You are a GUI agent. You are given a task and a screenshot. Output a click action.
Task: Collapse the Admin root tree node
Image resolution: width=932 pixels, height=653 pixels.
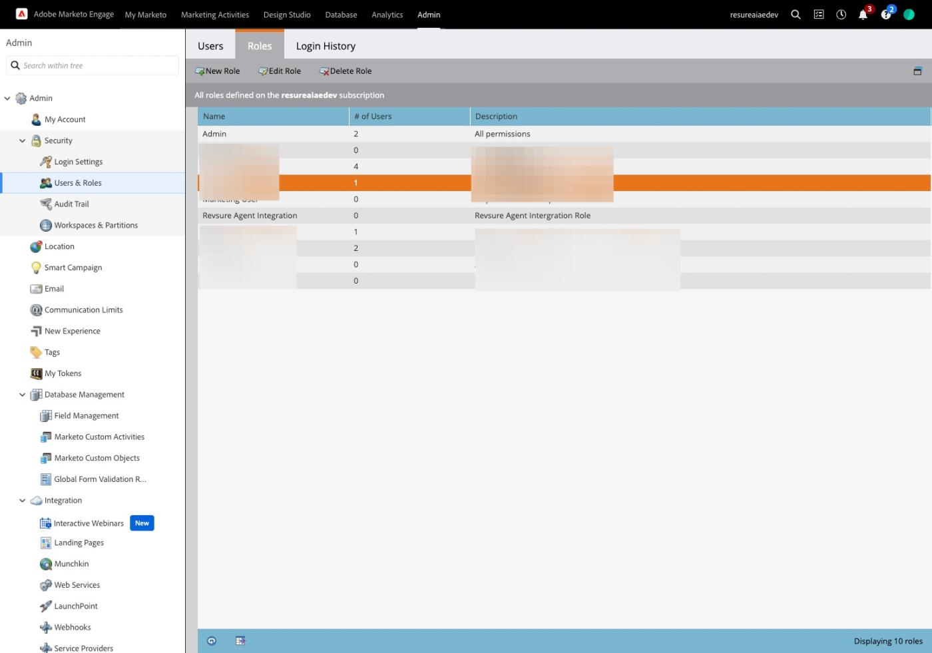7,99
